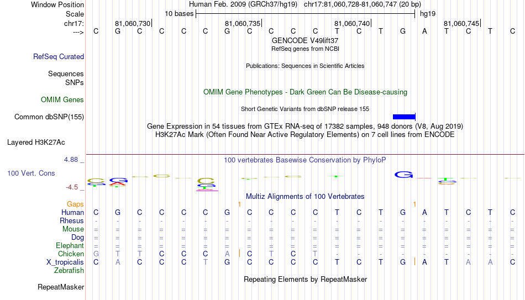Screen dimensions: 525x300
Task: Click Publications: Sequences in Scientific Articles title
Action: (x=305, y=66)
